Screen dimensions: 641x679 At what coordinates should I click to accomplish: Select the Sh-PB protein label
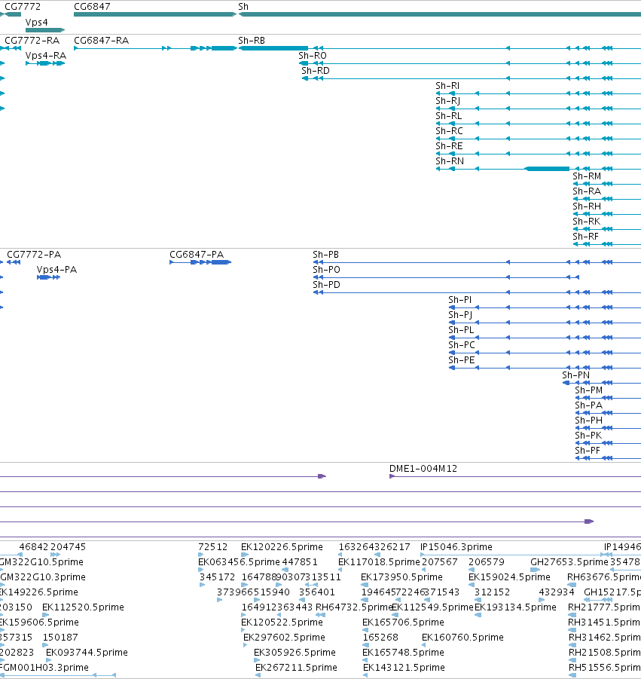(326, 255)
